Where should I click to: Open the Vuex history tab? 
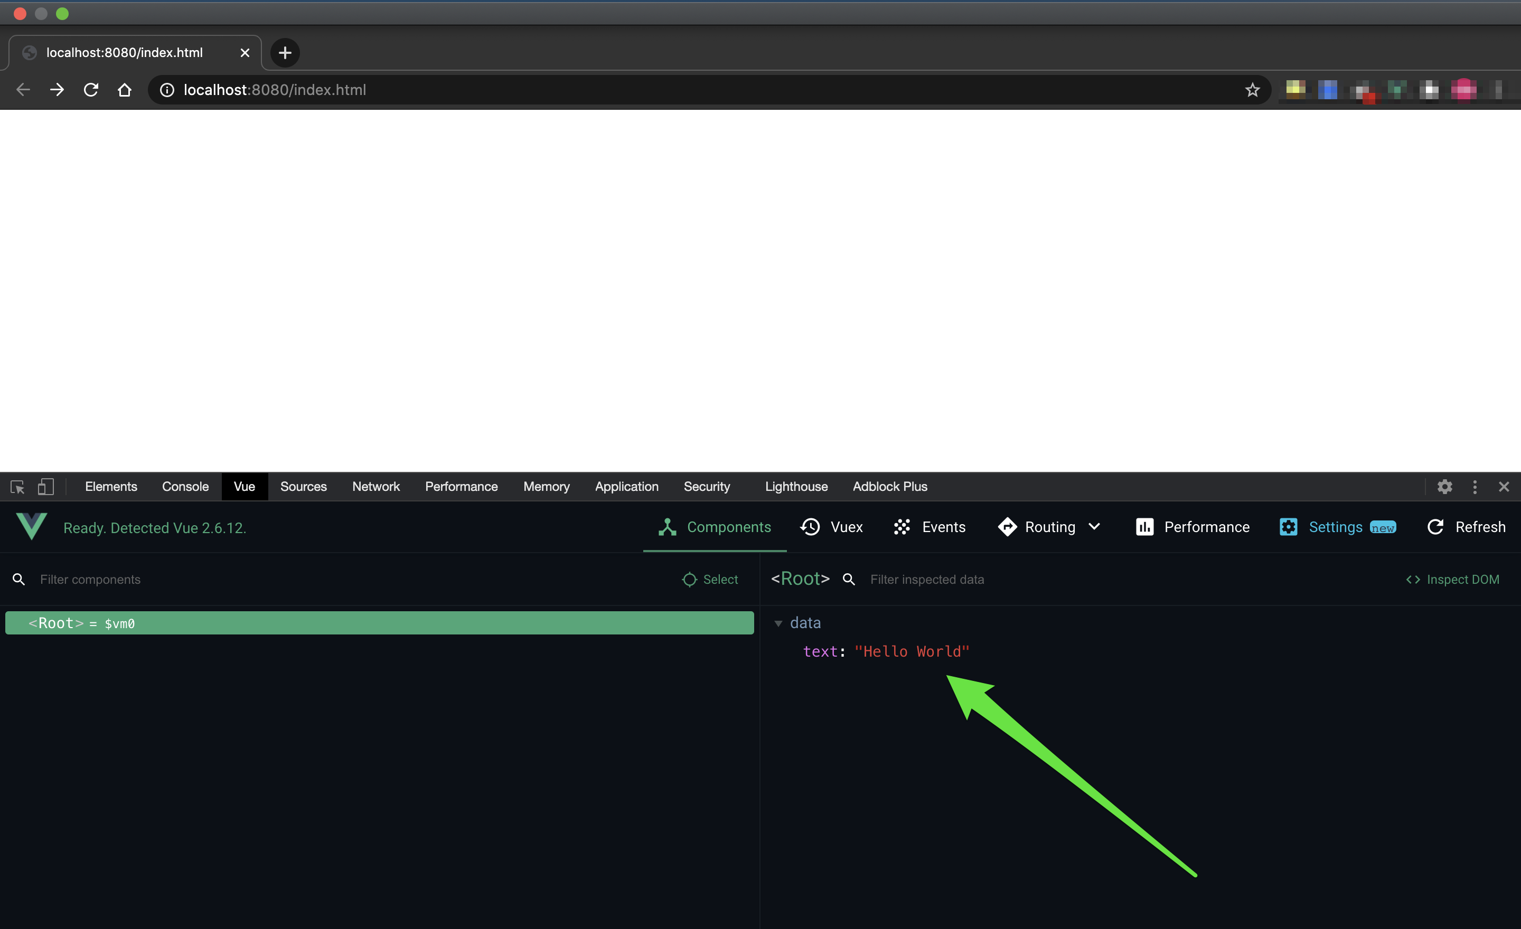[831, 527]
